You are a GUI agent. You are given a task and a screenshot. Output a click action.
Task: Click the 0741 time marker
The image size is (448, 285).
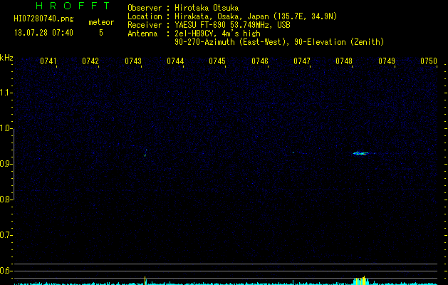(x=48, y=61)
